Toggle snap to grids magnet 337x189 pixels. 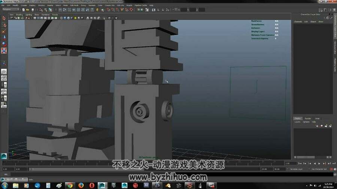[108, 10]
